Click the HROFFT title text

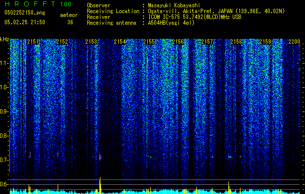(x=30, y=4)
